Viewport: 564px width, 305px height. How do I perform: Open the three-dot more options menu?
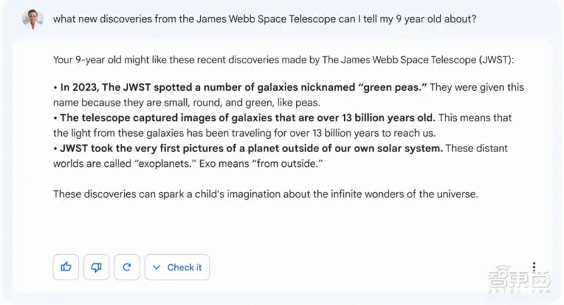pyautogui.click(x=534, y=266)
